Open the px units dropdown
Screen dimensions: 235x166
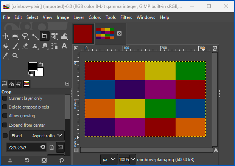coord(109,160)
